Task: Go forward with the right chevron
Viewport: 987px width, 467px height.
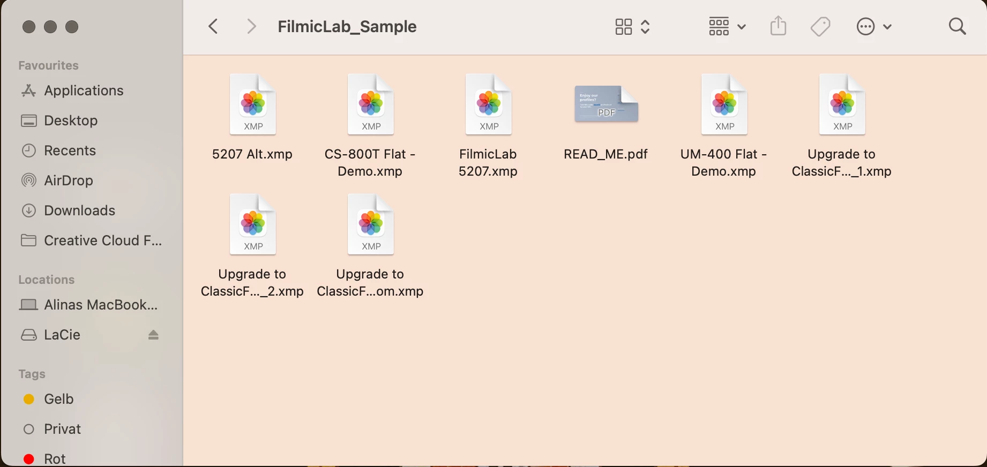Action: [251, 26]
